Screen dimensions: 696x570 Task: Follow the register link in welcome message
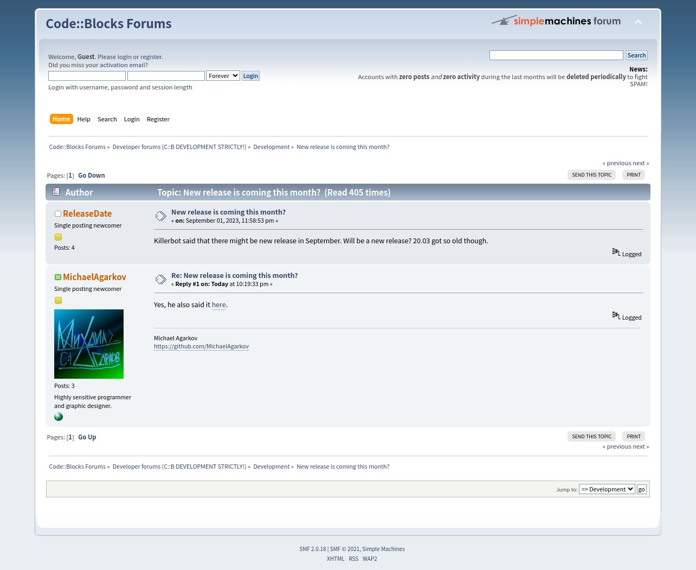tap(151, 57)
